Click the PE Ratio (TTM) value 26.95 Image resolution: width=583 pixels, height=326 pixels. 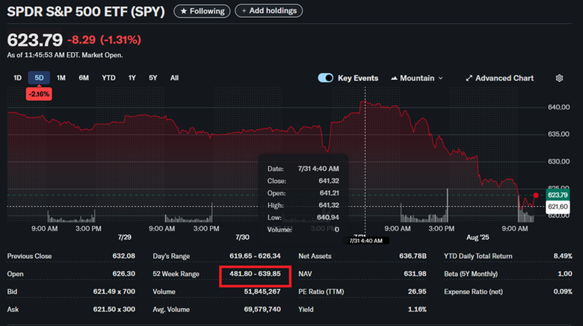tap(417, 292)
